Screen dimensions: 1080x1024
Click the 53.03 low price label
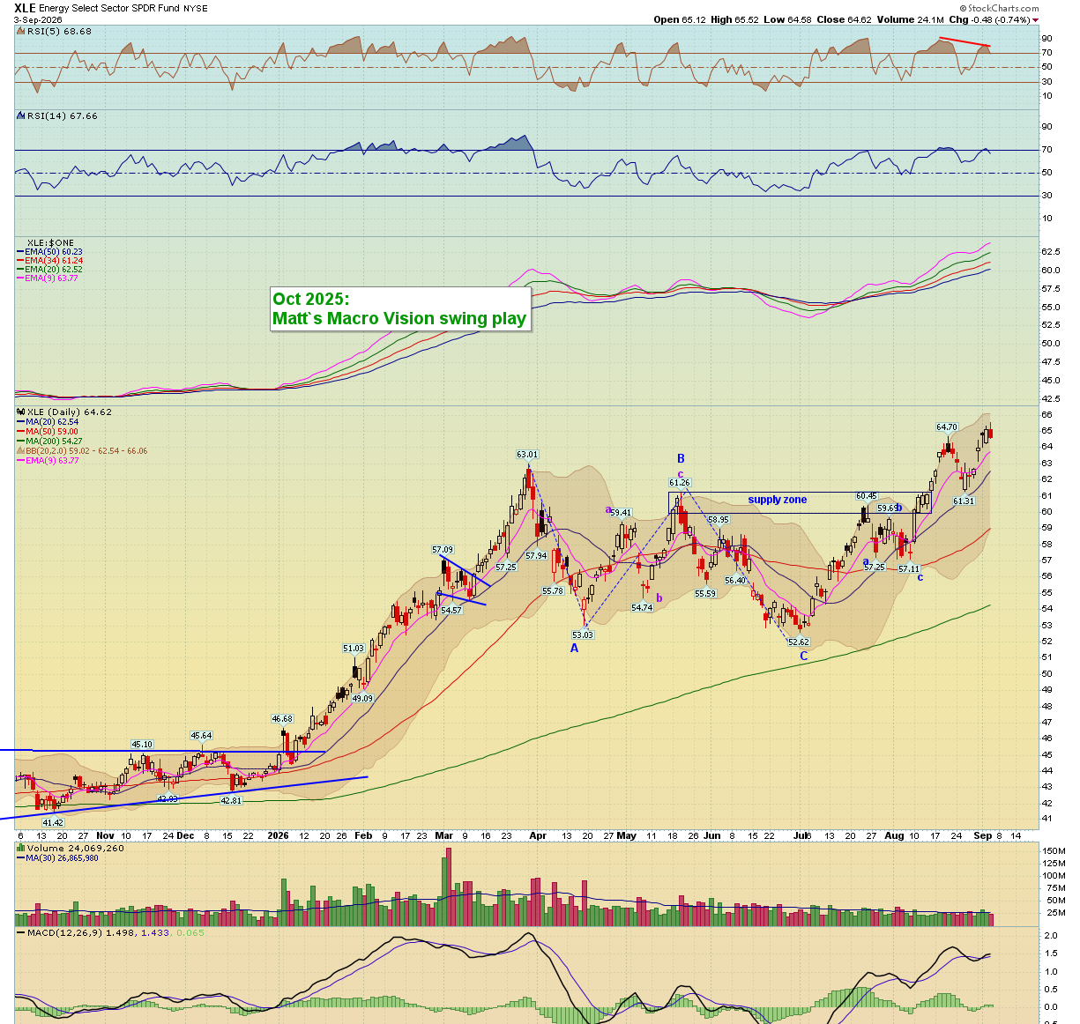[x=583, y=634]
